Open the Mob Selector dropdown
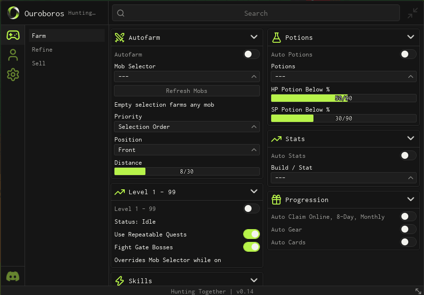The width and height of the screenshot is (424, 295). click(x=187, y=77)
